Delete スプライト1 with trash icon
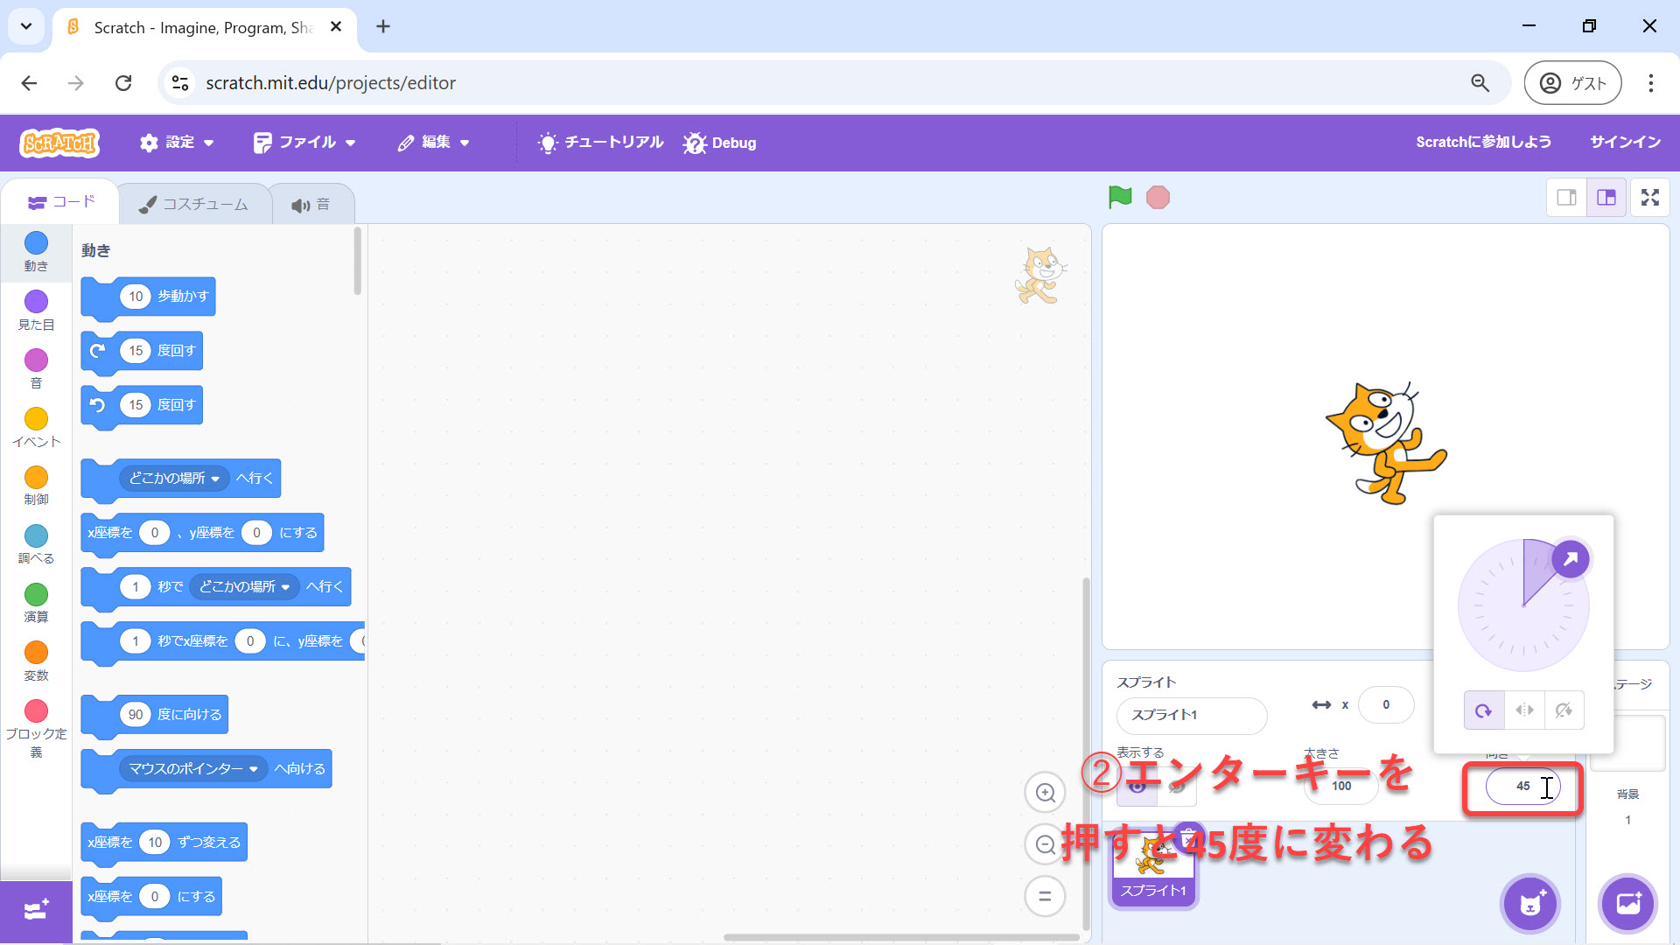Image resolution: width=1680 pixels, height=945 pixels. pyautogui.click(x=1187, y=838)
